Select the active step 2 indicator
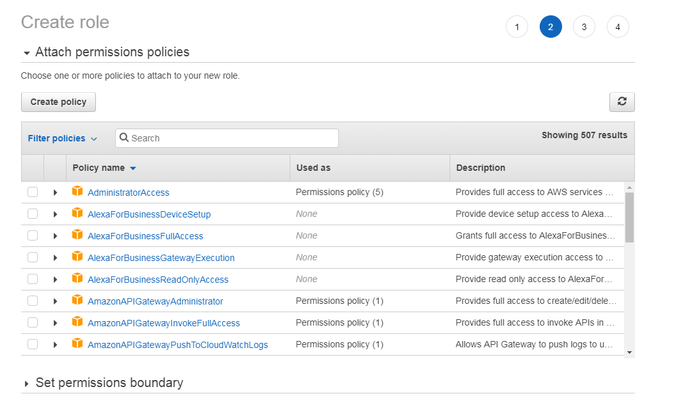The image size is (681, 396). point(551,27)
